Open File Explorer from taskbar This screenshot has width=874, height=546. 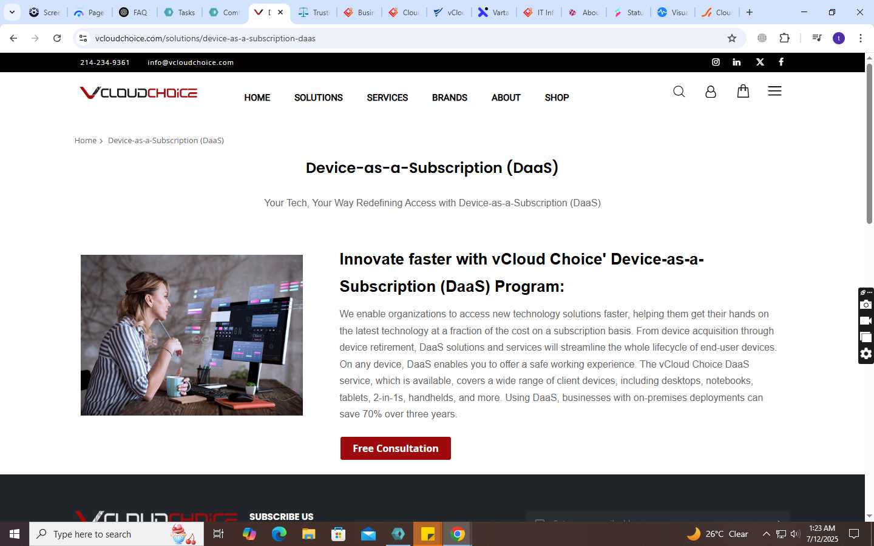(309, 534)
